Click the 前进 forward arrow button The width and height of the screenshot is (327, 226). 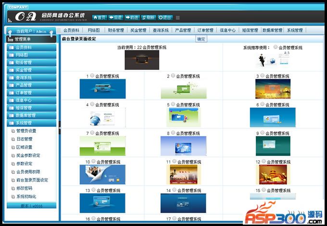coord(132,17)
